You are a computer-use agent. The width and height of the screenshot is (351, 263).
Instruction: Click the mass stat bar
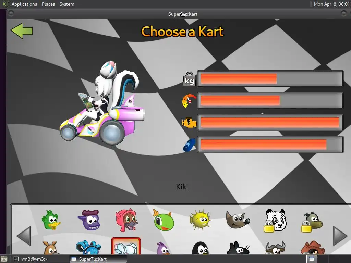click(270, 79)
